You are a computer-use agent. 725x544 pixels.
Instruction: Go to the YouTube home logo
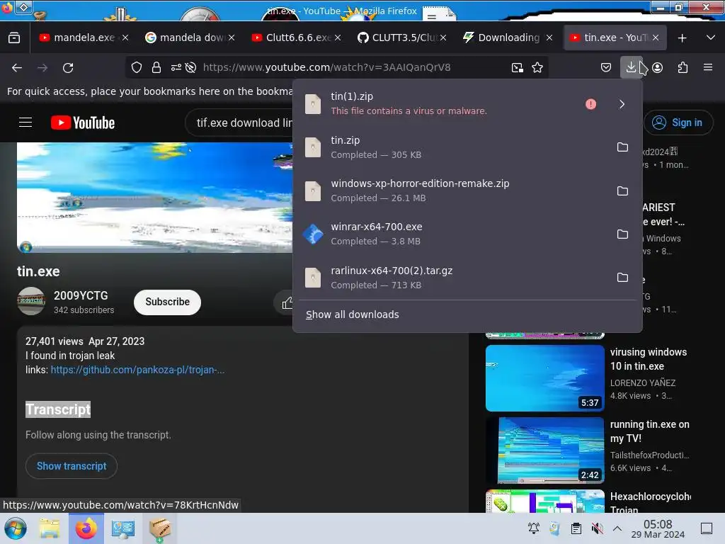(x=83, y=123)
